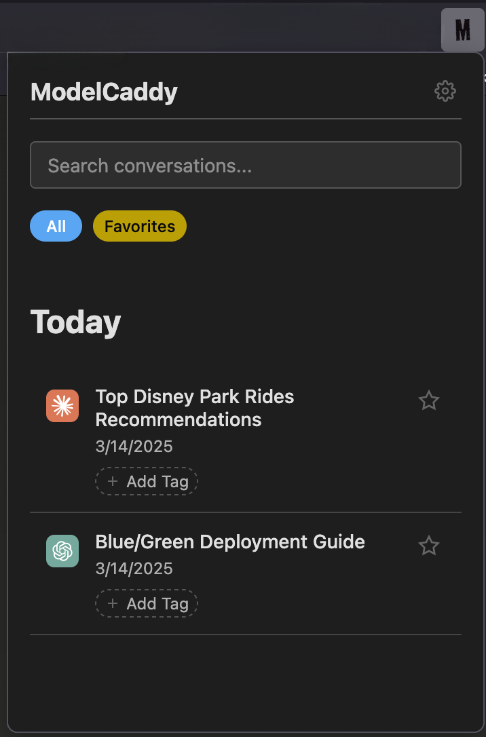This screenshot has height=737, width=486.
Task: Click the ChatGPT icon on the deployment conversation
Action: click(62, 551)
